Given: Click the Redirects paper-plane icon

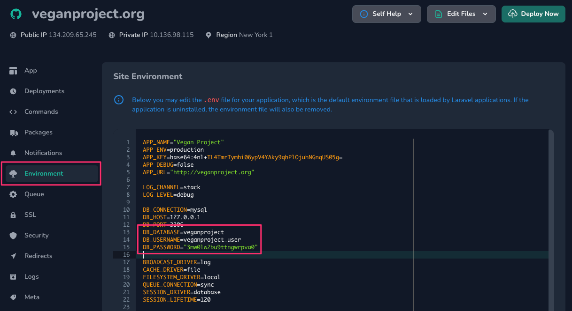Looking at the screenshot, I should tap(14, 256).
